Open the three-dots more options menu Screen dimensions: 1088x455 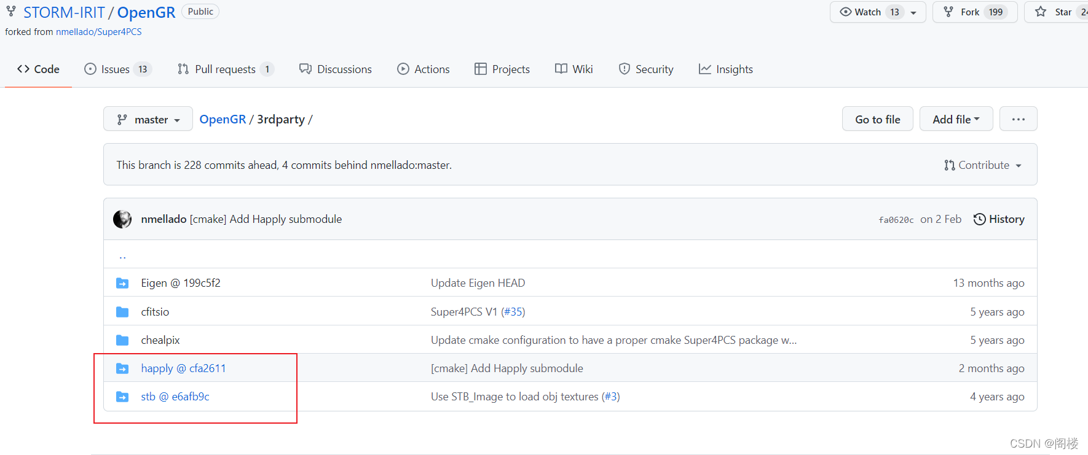[1018, 119]
